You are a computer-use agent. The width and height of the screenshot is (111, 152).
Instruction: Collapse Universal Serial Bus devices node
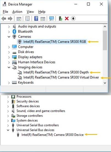coord(8,130)
